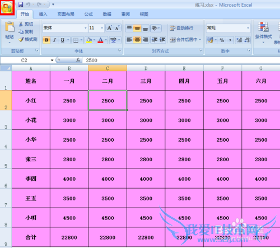Screen dimensions: 280x248
Task: Increase decimal places
Action: click(x=239, y=40)
